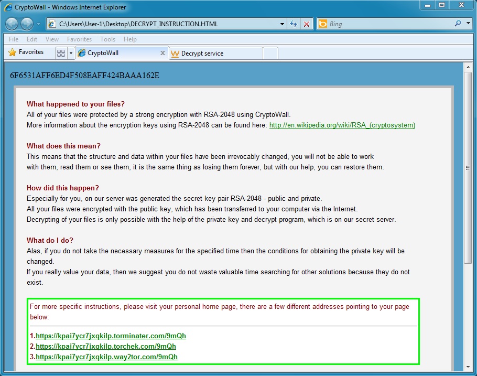The image size is (477, 376).
Task: Click the 'What does this mean?' heading
Action: [63, 146]
